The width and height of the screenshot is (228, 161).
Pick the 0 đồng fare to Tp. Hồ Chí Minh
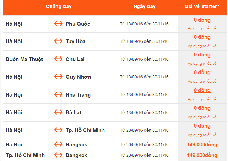[x=202, y=126]
